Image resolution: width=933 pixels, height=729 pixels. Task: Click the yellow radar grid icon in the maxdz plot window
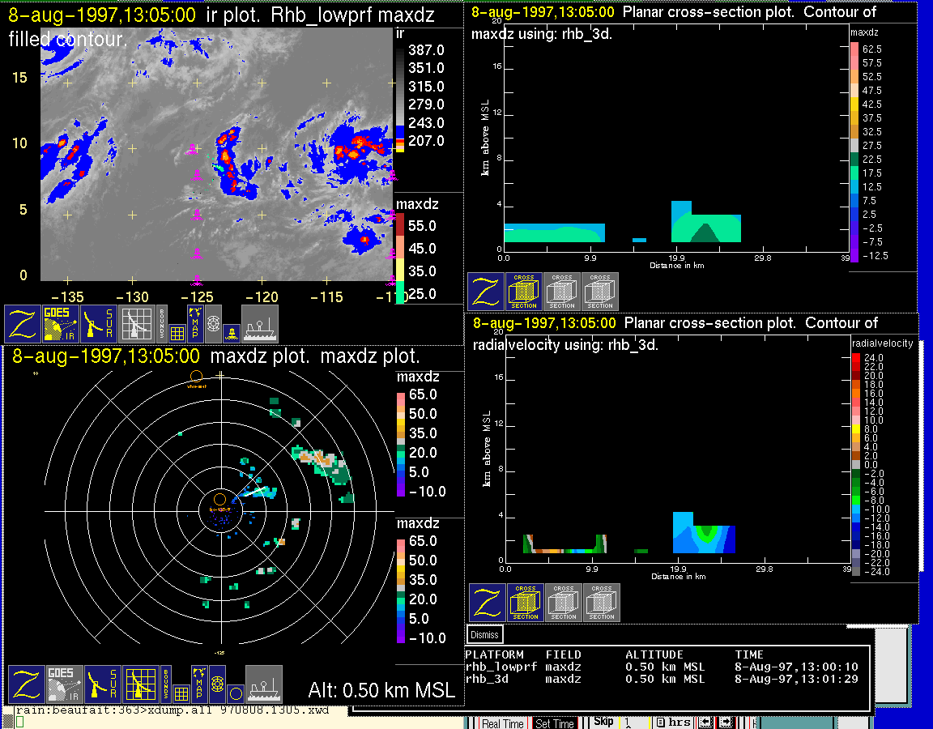(x=140, y=684)
